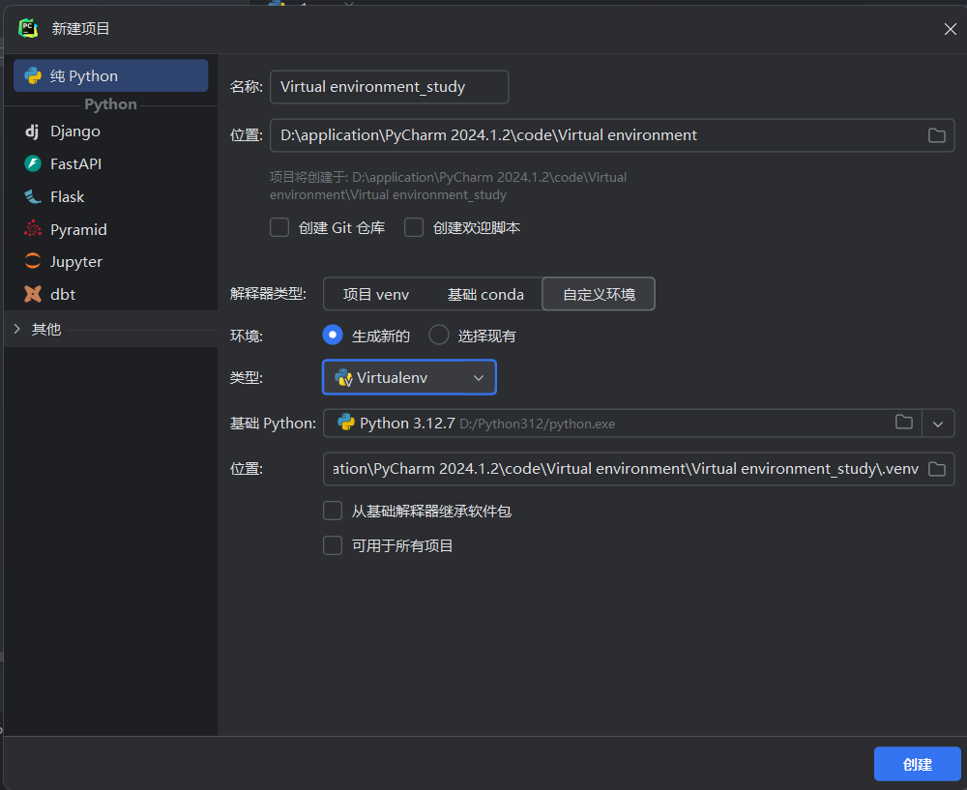This screenshot has height=790, width=967.
Task: Click the 解释器类型 label
Action: click(x=268, y=294)
